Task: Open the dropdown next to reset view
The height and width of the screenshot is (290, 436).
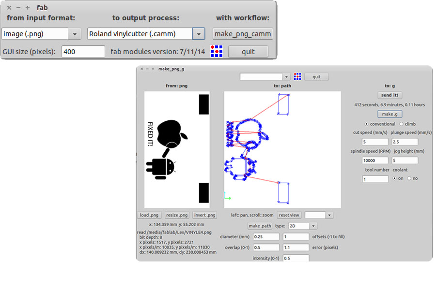Action: (329, 215)
